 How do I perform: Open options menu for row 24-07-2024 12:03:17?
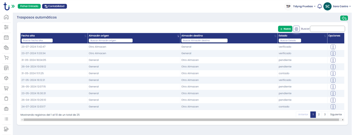point(333,107)
